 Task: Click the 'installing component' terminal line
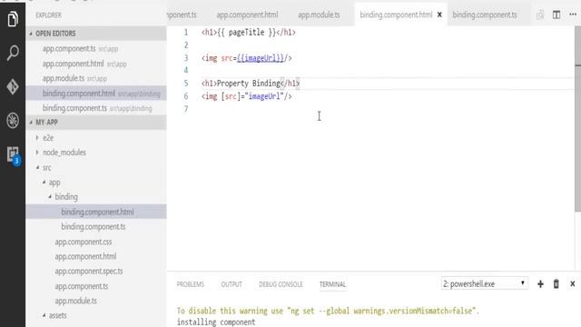(216, 322)
